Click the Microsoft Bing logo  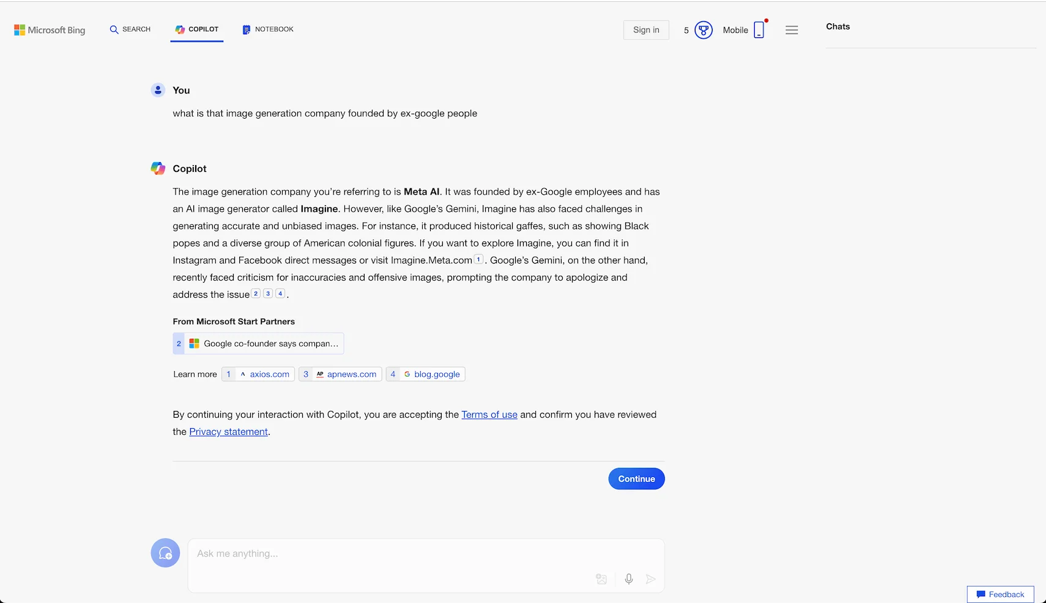49,29
